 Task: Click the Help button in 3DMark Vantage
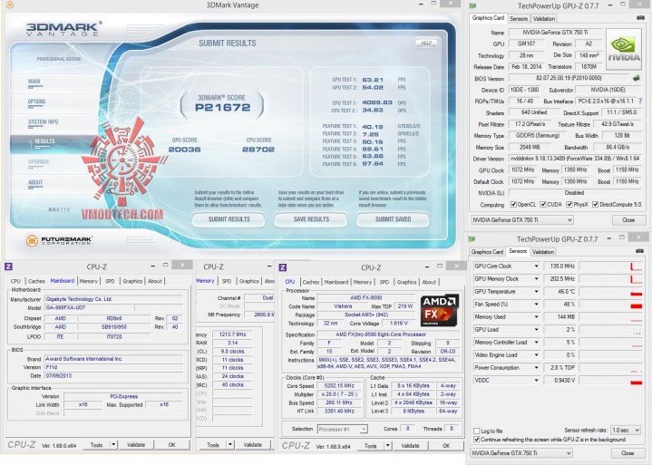pos(426,43)
